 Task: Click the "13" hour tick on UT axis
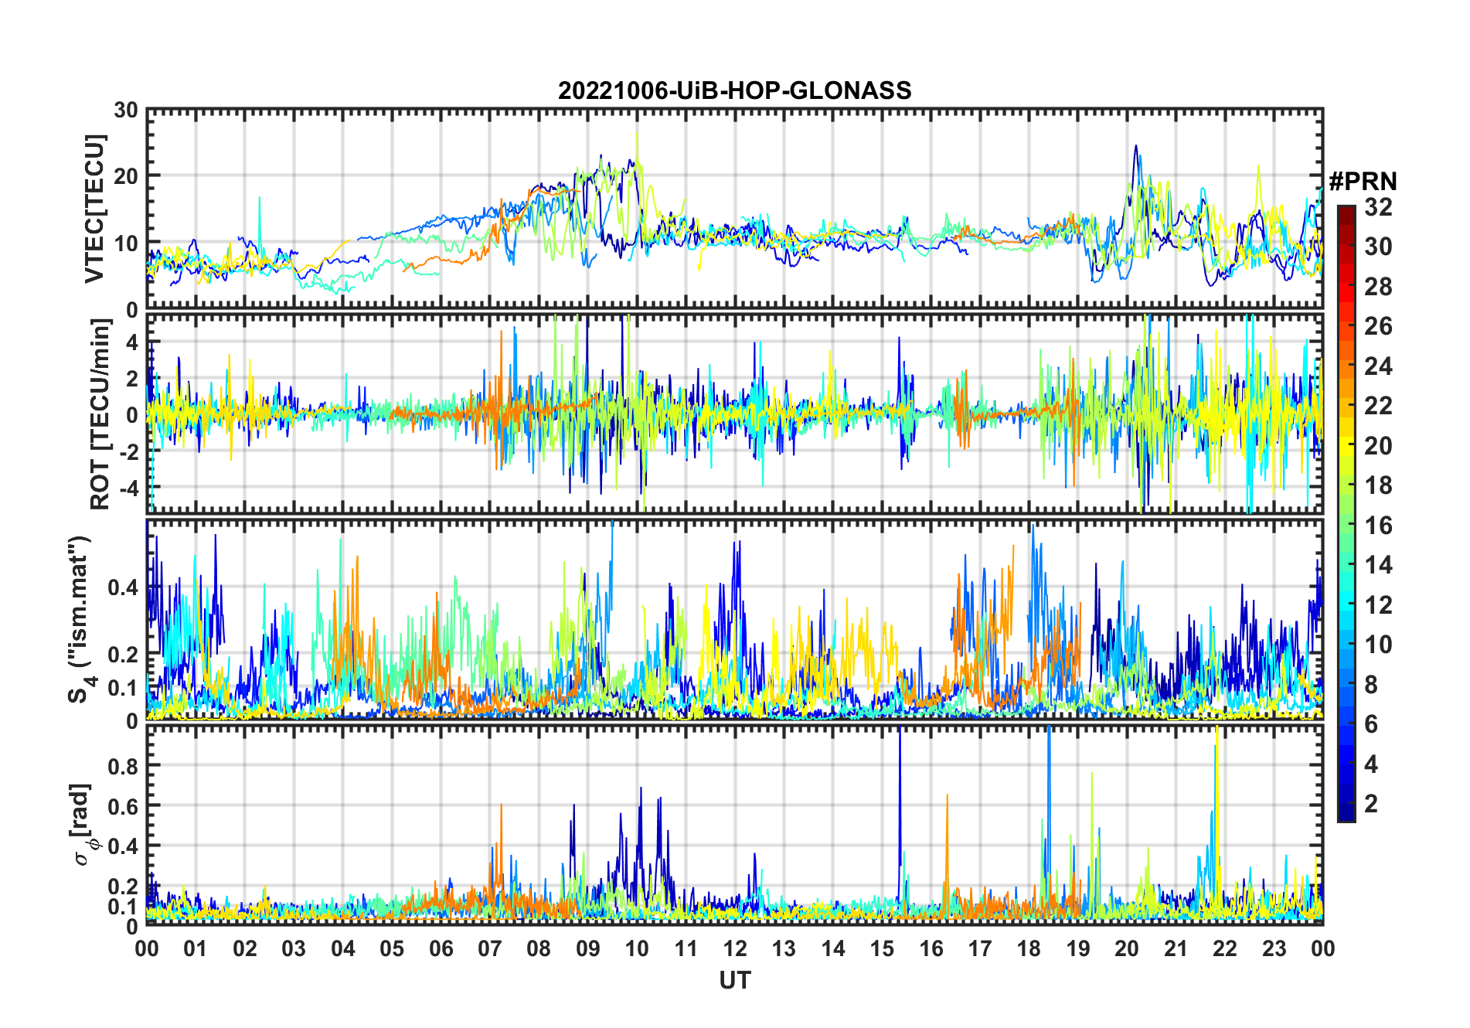(784, 948)
